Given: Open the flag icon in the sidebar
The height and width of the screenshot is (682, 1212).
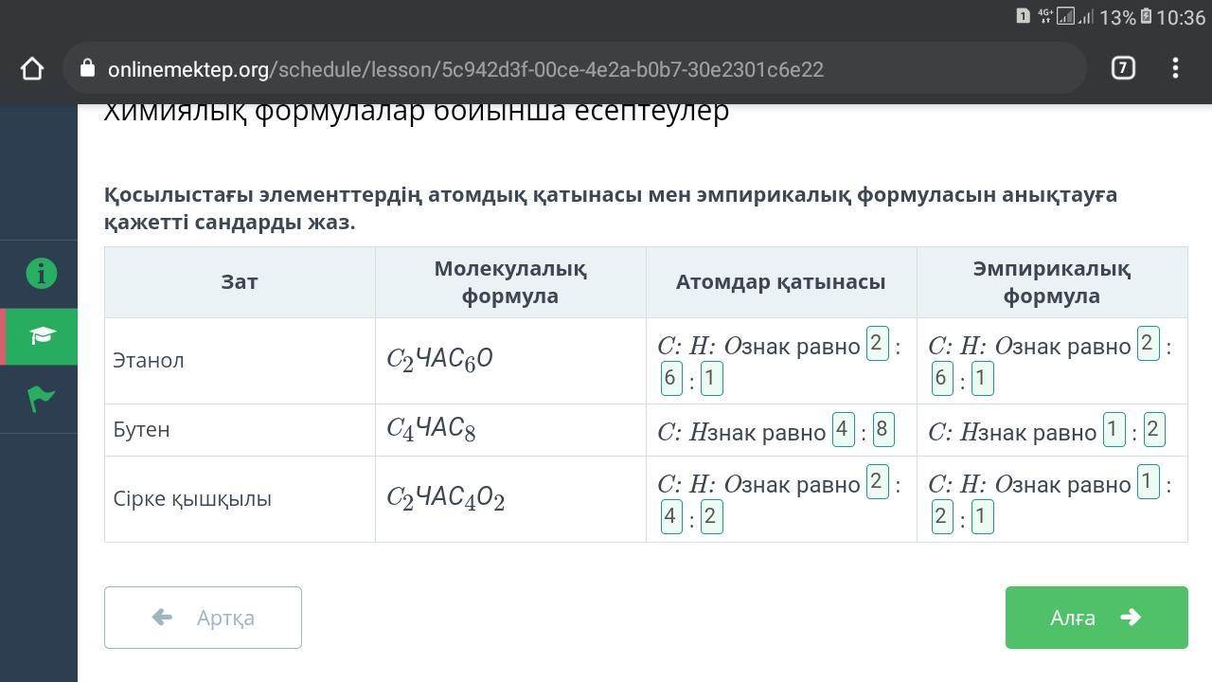Looking at the screenshot, I should point(41,399).
